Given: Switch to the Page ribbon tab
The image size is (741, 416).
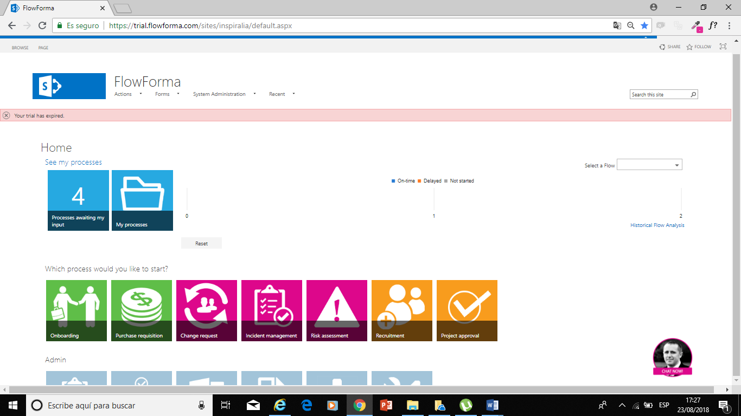Looking at the screenshot, I should [43, 48].
